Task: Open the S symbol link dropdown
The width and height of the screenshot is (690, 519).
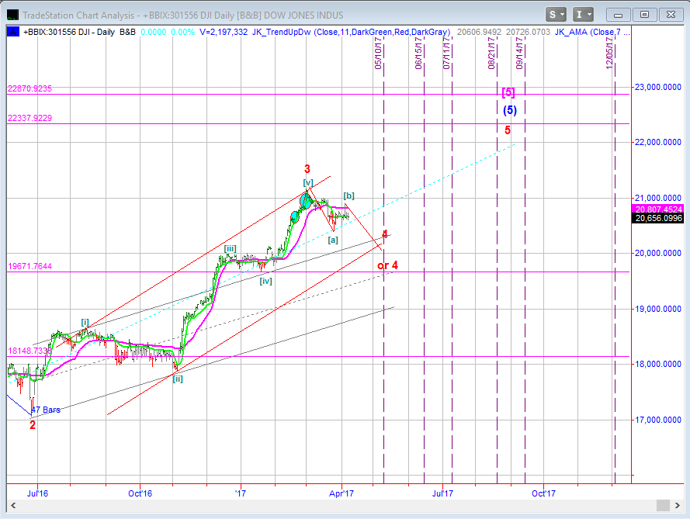Action: (556, 15)
